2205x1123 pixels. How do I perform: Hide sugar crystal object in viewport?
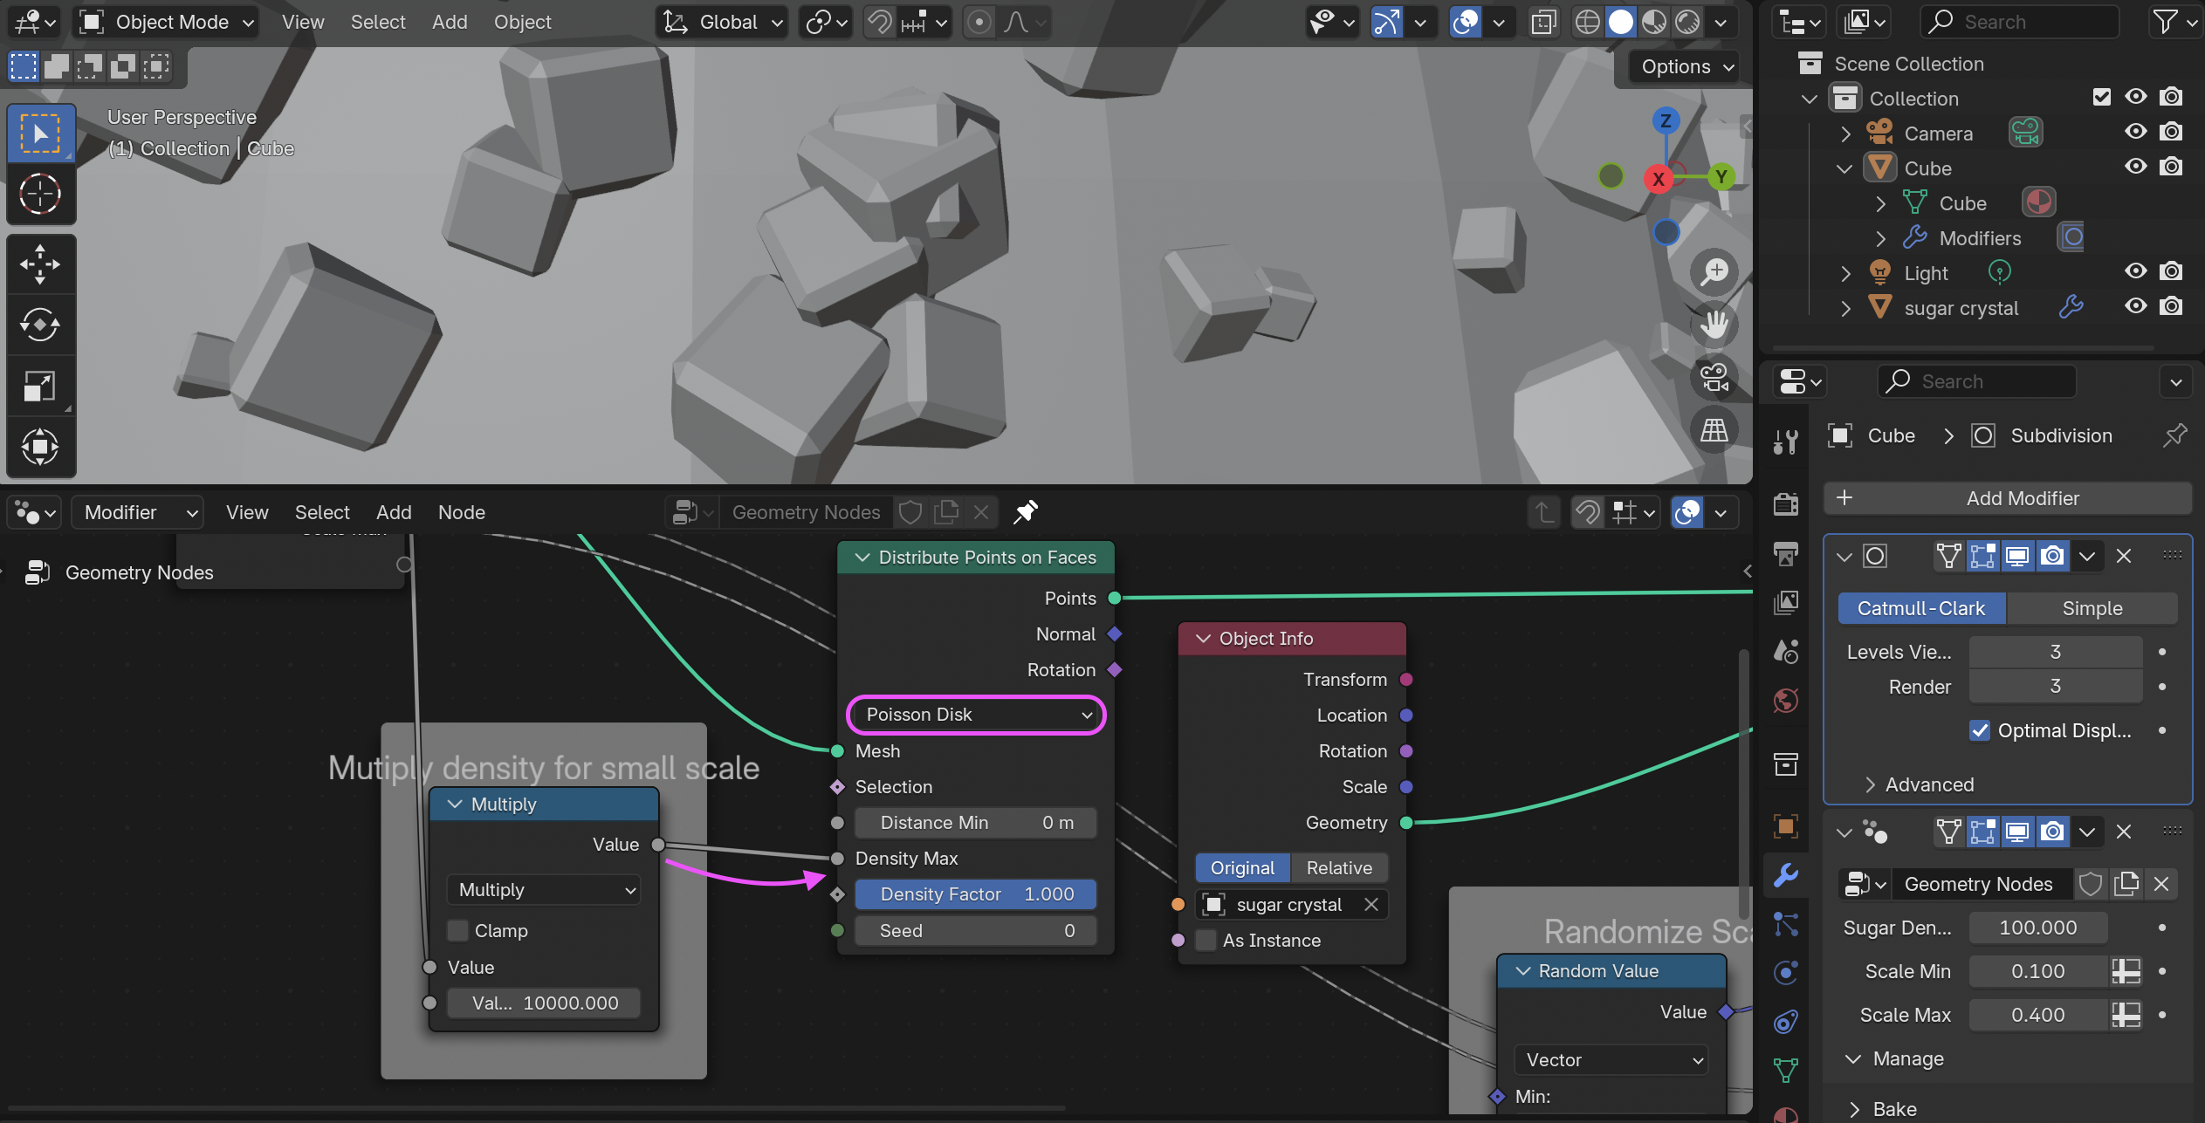[x=2135, y=307]
